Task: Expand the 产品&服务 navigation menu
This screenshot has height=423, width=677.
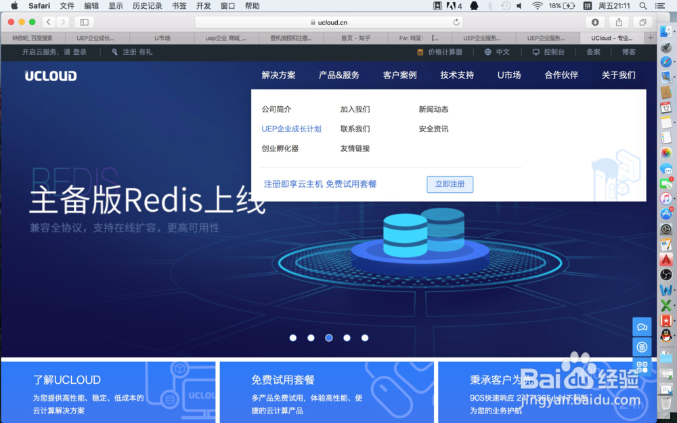Action: click(x=339, y=75)
